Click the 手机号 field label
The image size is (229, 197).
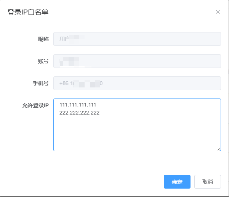click(x=41, y=83)
